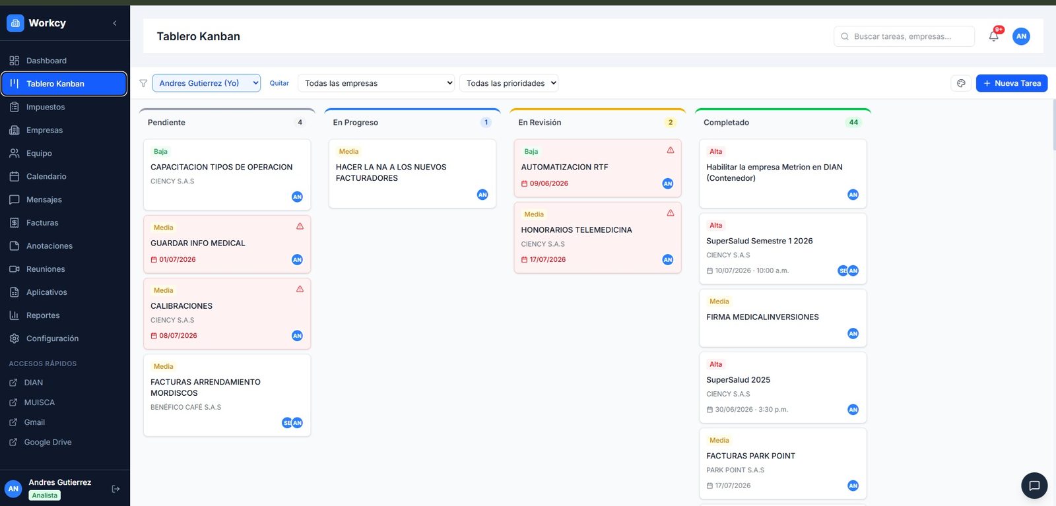
Task: Open the chat bubble floating button
Action: click(x=1034, y=486)
